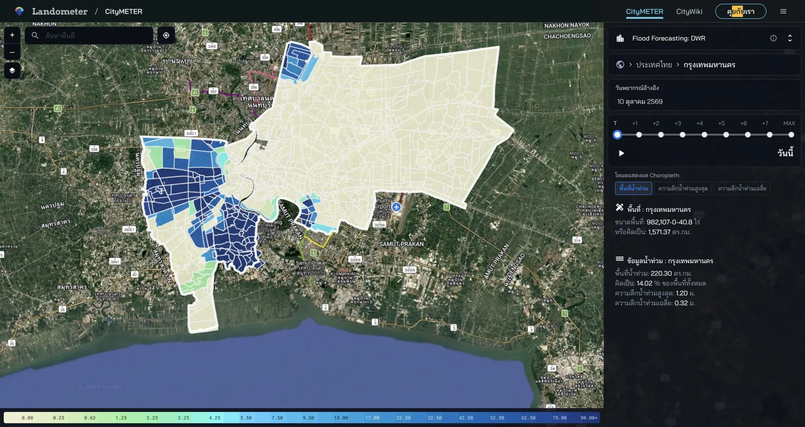
Task: Click the info icon beside Flood Forecasting: DWR
Action: tap(773, 38)
